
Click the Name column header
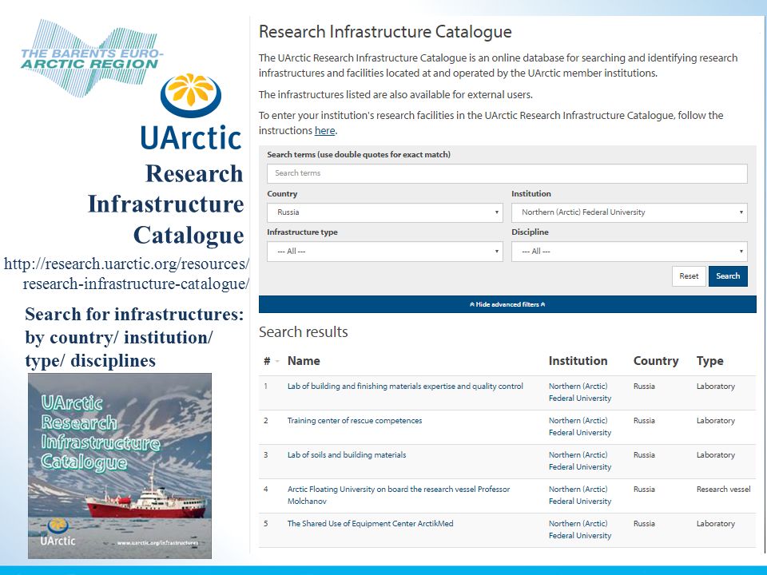(x=304, y=361)
